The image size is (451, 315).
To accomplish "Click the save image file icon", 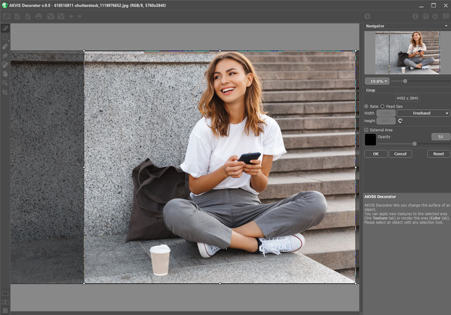I will [x=28, y=17].
